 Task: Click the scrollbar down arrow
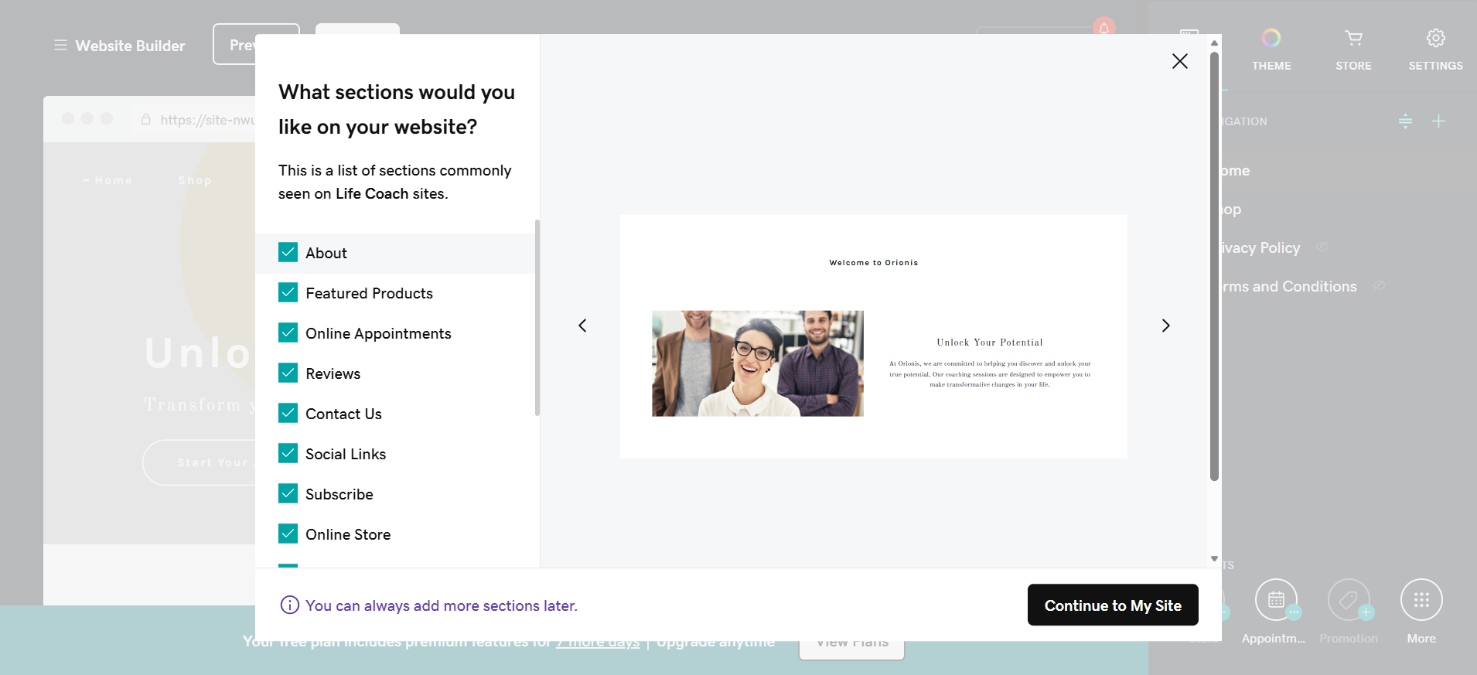coord(1214,558)
